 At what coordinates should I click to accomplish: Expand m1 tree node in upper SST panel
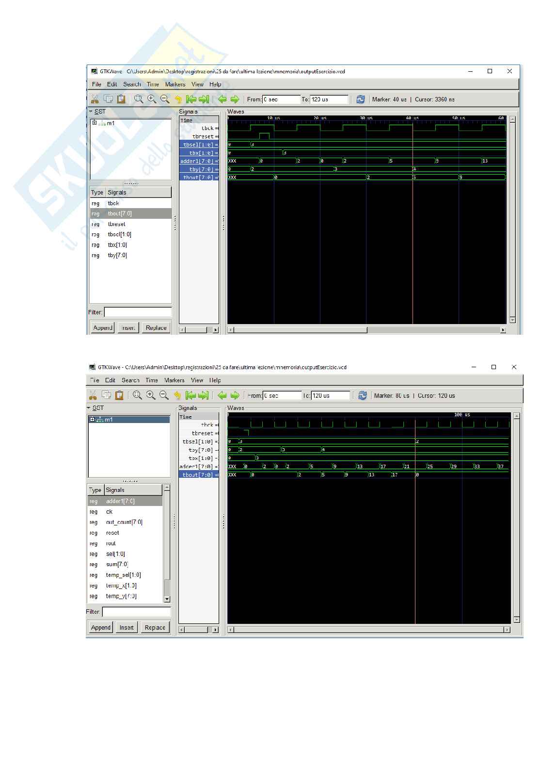click(x=95, y=123)
